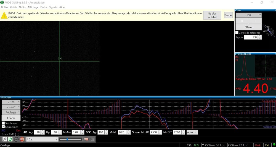Click the selected guide star box

60,58
